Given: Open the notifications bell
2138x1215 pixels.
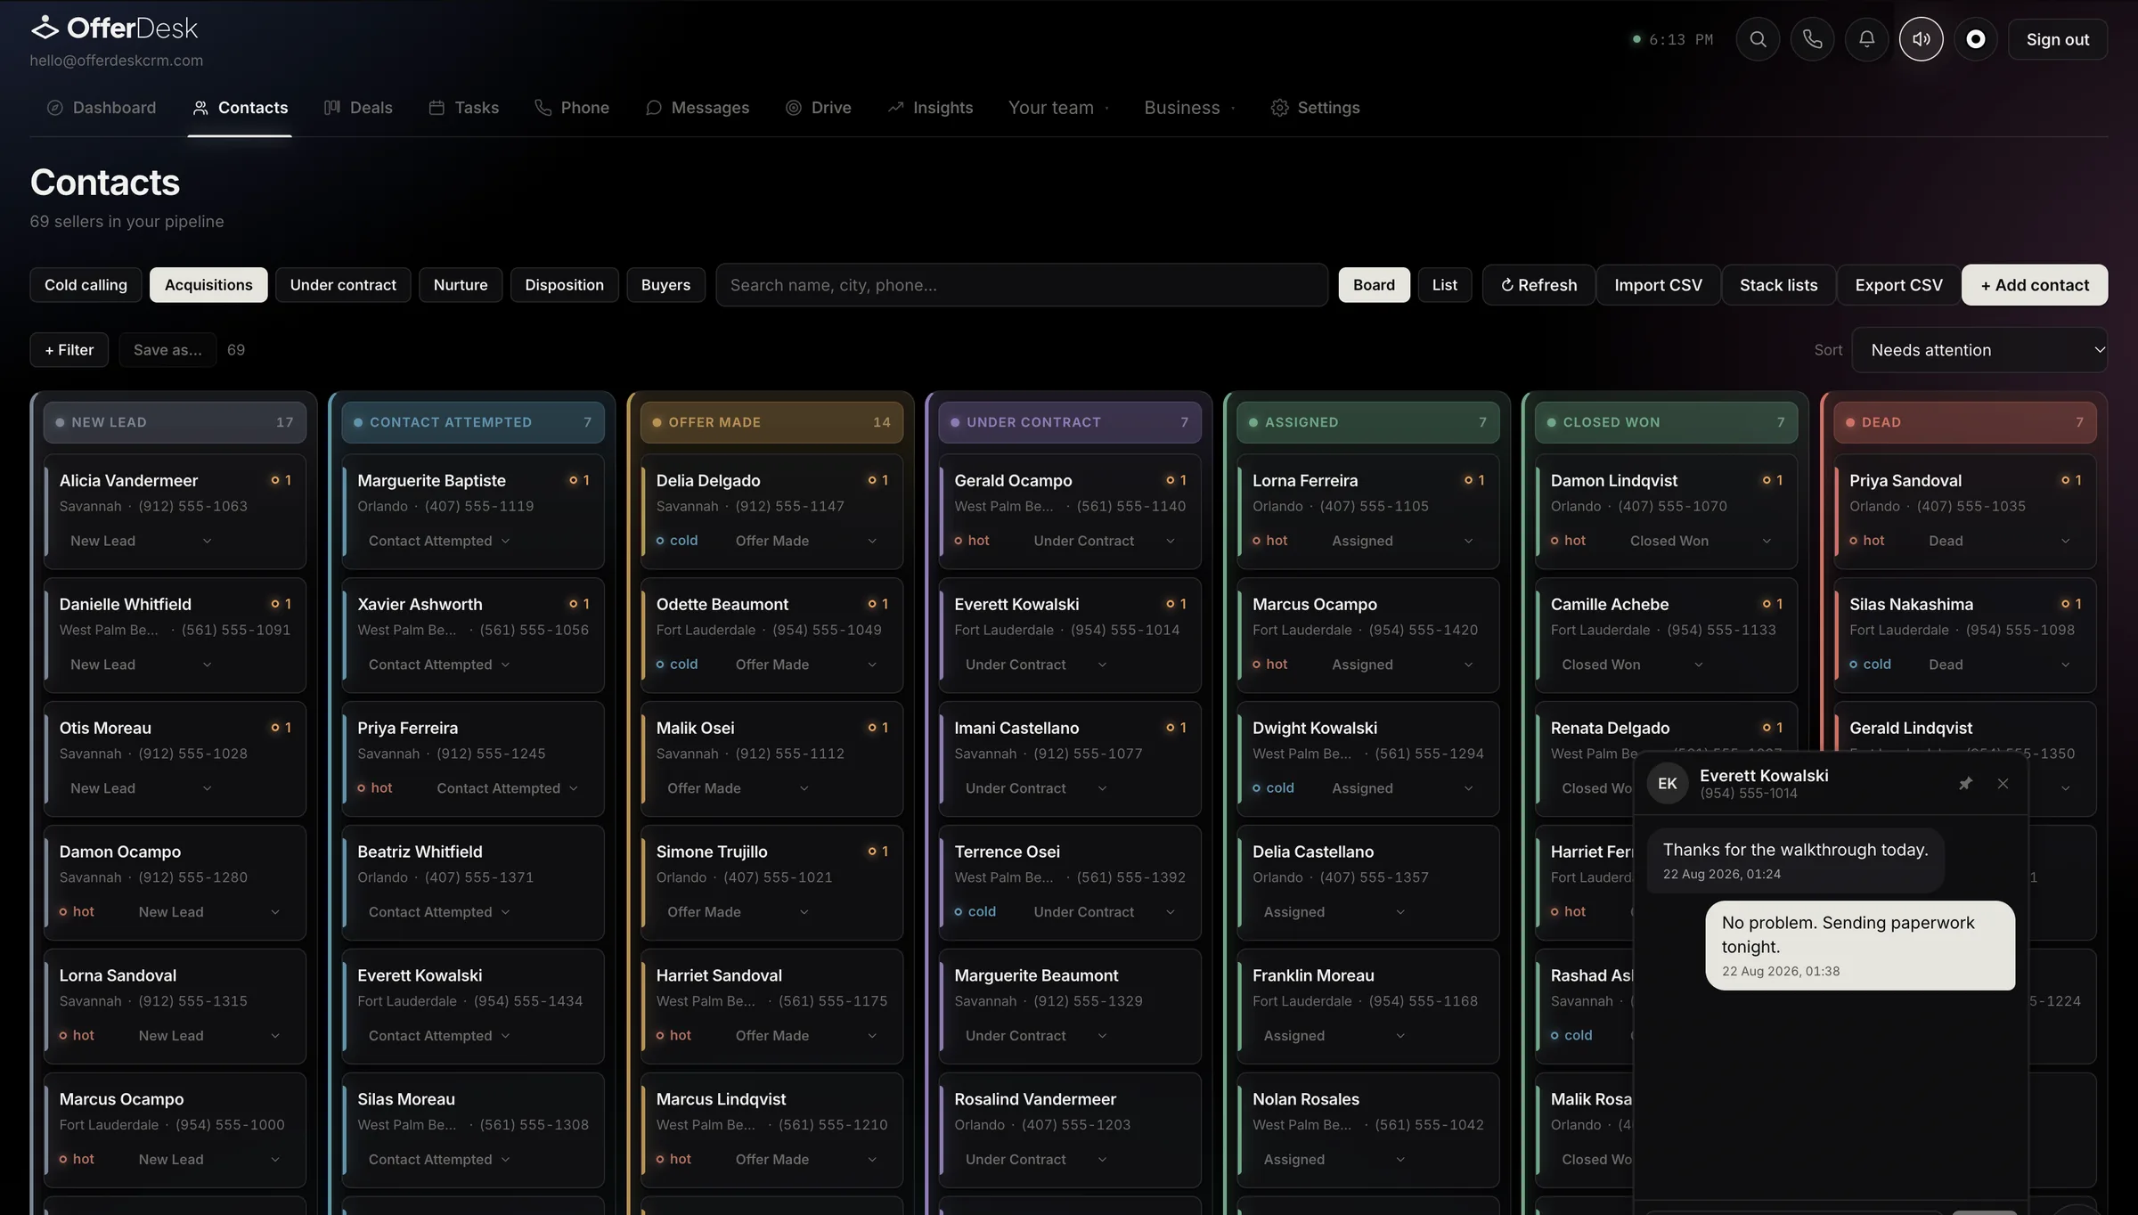Looking at the screenshot, I should (x=1866, y=39).
